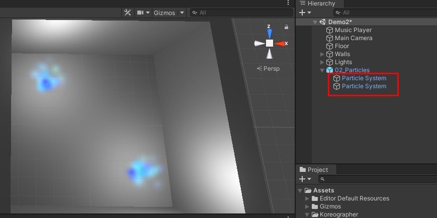
Task: Select the 02_Particles prefab
Action: pyautogui.click(x=353, y=70)
